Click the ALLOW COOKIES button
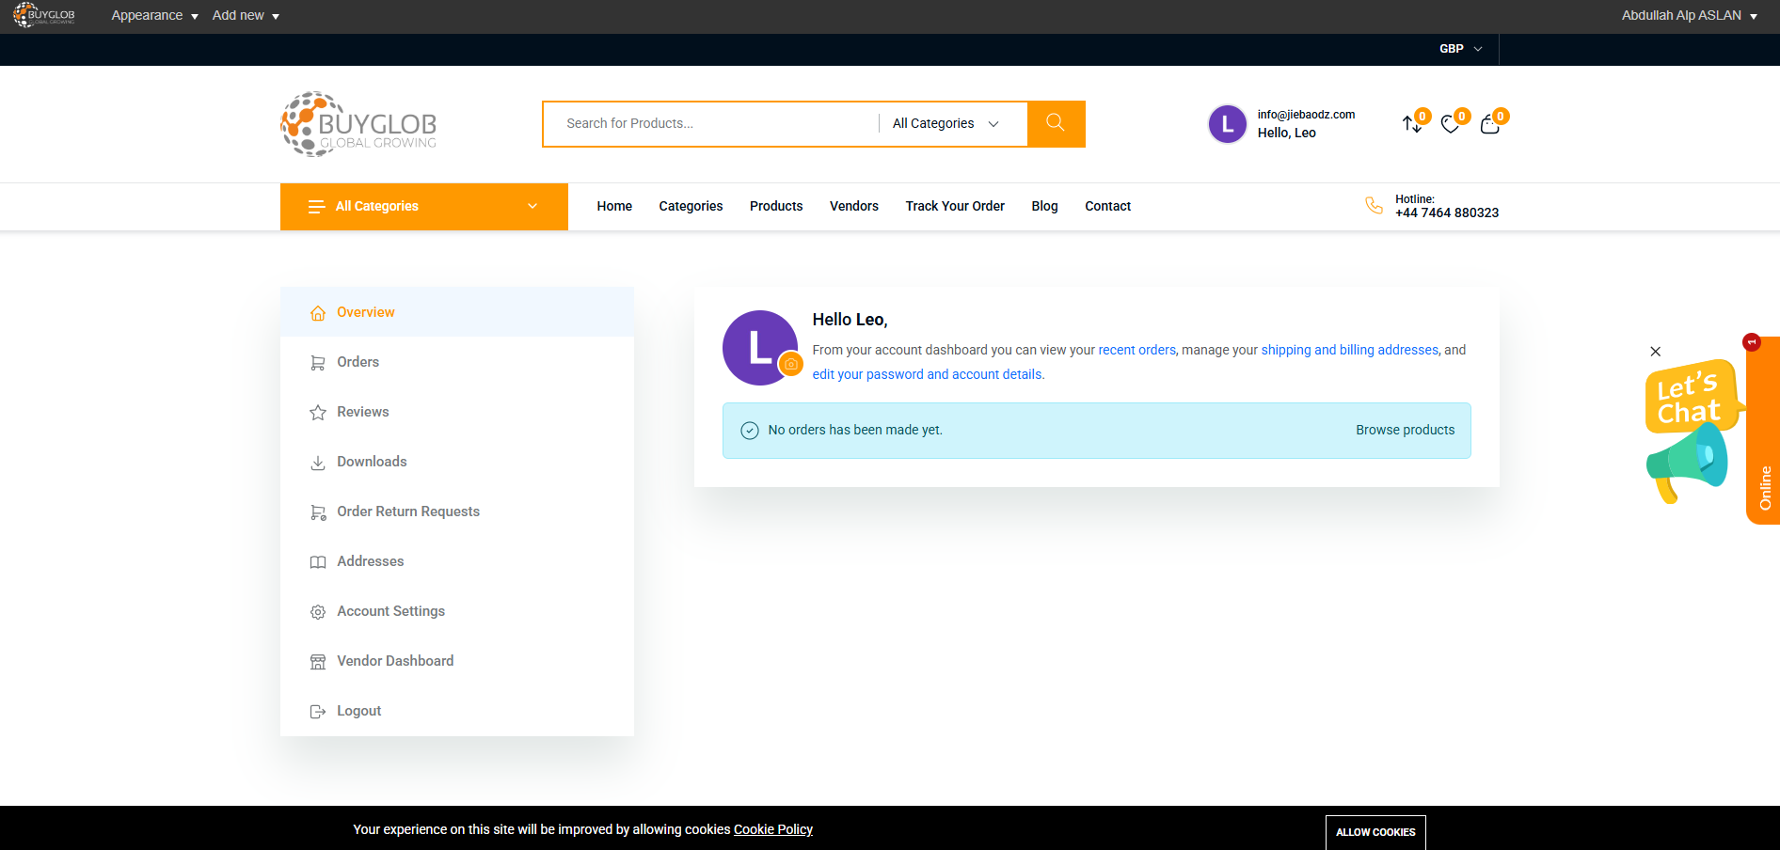1780x850 pixels. [1375, 832]
